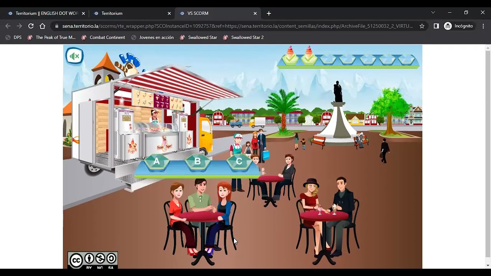
Task: Click the first completed progress hexagon
Action: [290, 59]
